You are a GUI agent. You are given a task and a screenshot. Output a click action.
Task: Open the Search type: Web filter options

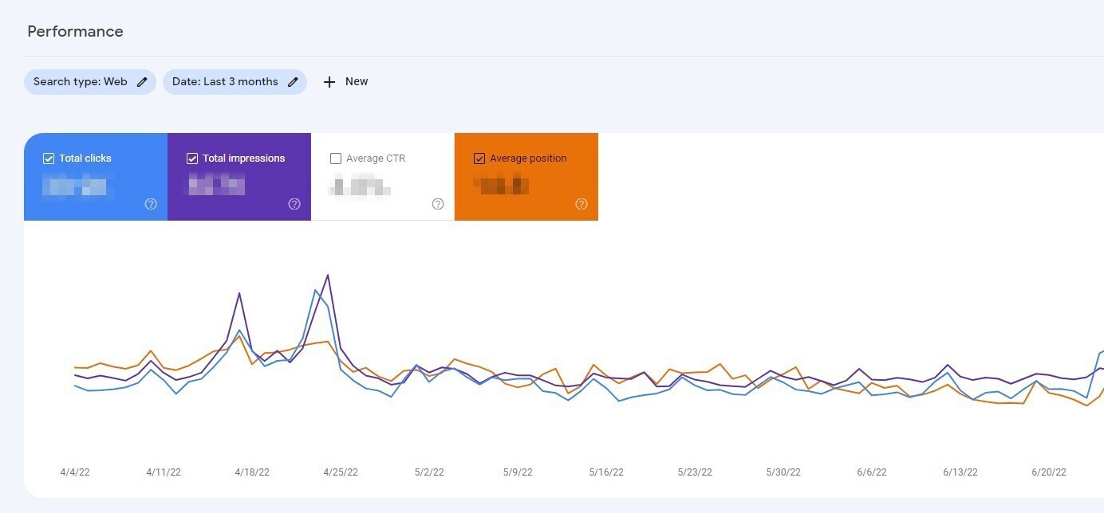click(80, 81)
